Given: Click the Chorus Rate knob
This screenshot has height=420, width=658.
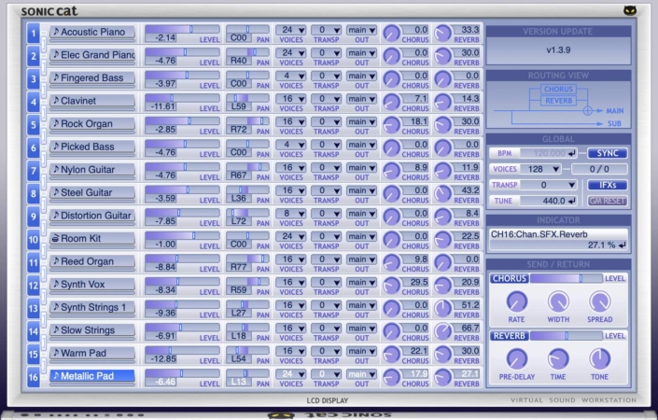Looking at the screenshot, I should (x=516, y=301).
